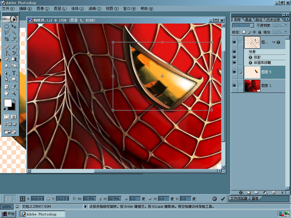The width and height of the screenshot is (291, 218).
Task: Toggle link box beside 图层 1
Action: [x=240, y=86]
